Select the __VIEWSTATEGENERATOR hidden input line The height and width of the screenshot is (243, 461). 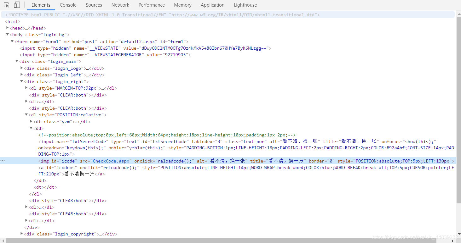click(x=105, y=55)
